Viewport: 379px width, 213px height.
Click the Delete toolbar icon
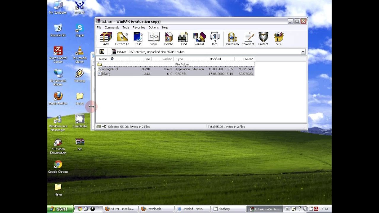[168, 39]
